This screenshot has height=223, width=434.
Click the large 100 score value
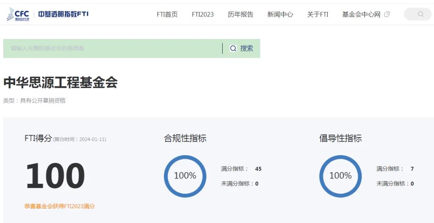click(55, 176)
